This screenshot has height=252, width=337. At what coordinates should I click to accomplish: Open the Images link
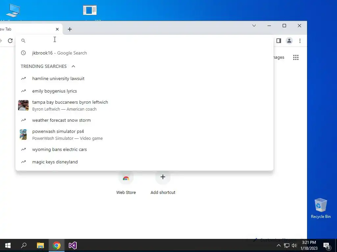tap(279, 57)
